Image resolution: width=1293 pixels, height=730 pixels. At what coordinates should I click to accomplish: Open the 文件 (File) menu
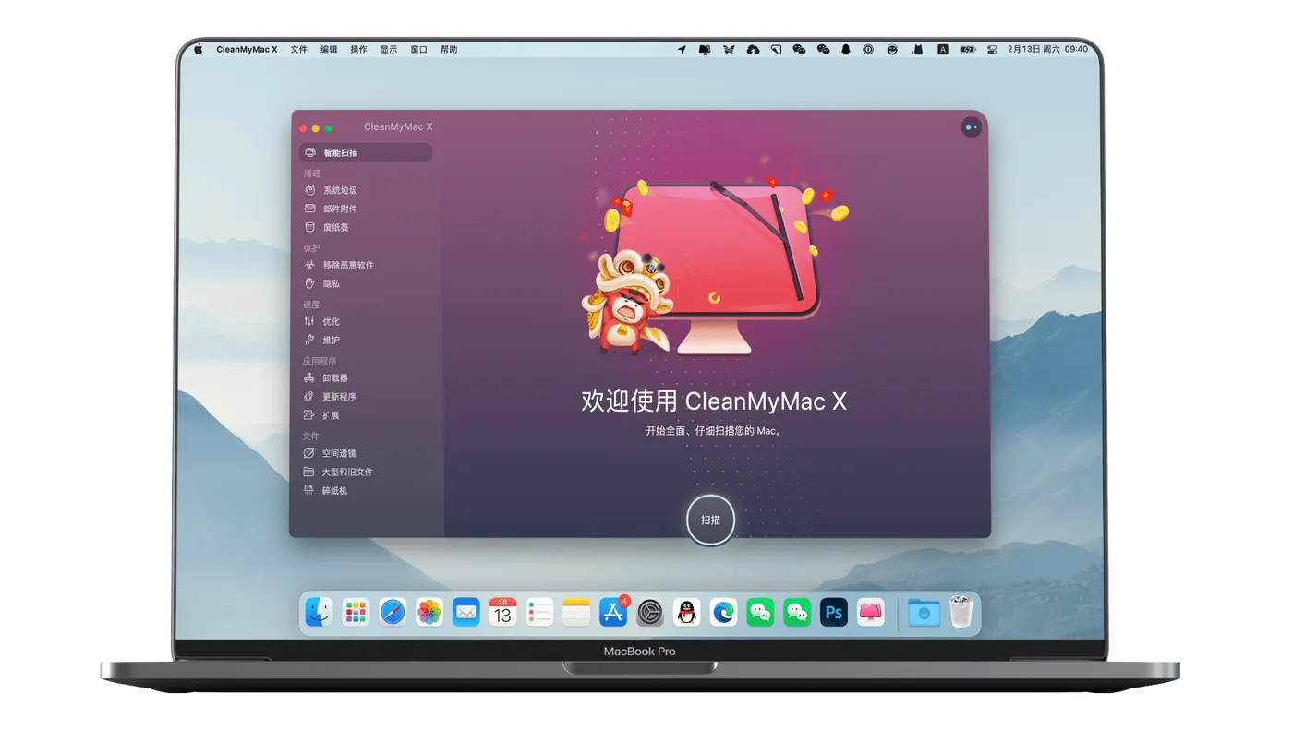(x=299, y=50)
